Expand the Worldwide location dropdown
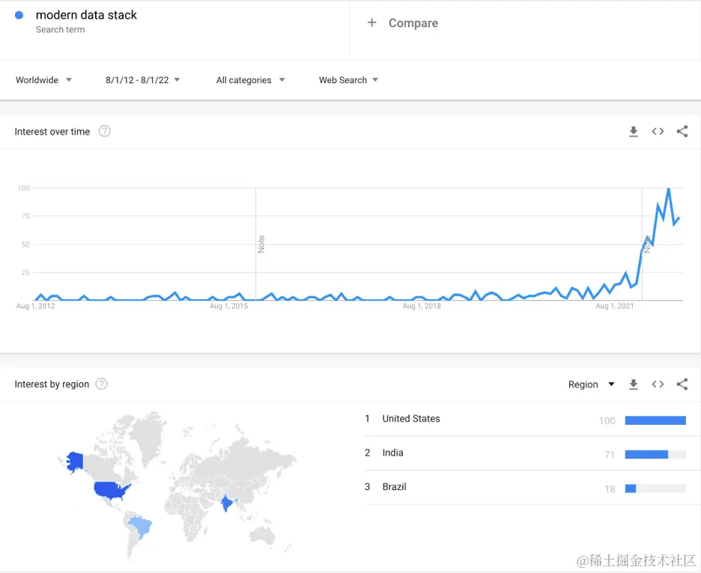This screenshot has width=701, height=573. coord(43,80)
